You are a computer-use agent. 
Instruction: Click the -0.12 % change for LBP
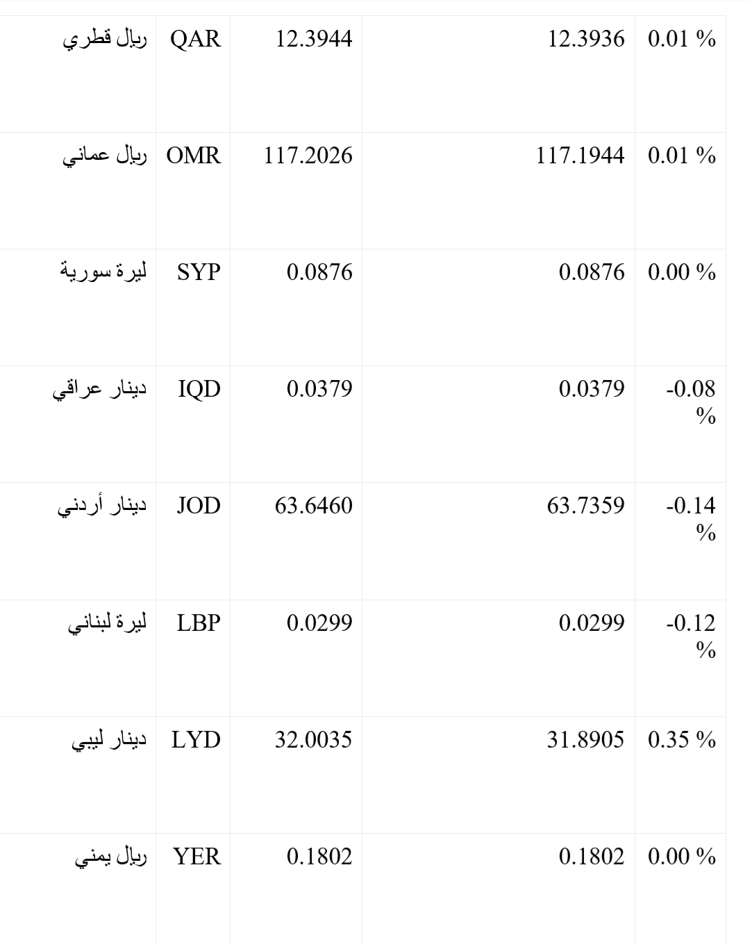coord(691,636)
